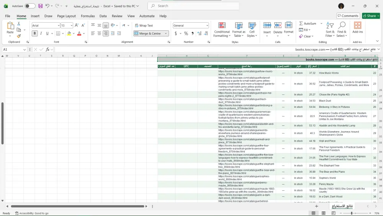
Task: Open Cell Styles gallery
Action: [252, 30]
